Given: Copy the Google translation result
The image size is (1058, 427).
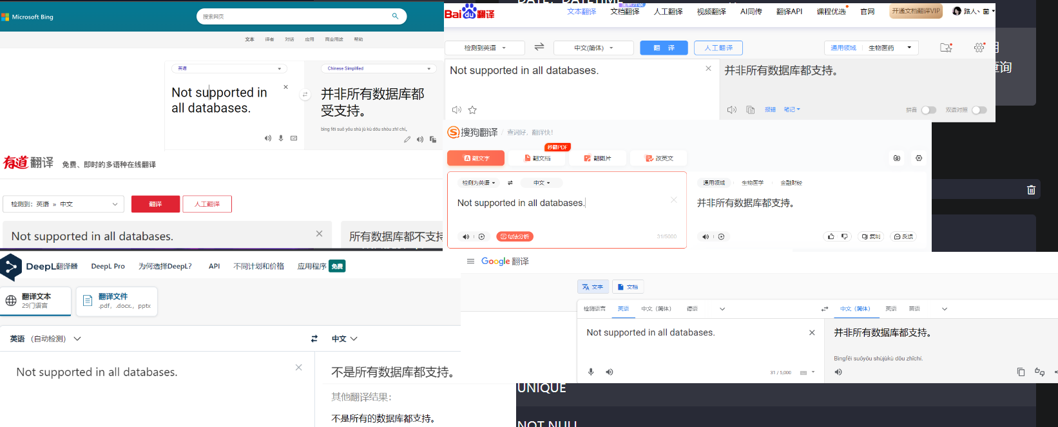Looking at the screenshot, I should pos(1021,372).
